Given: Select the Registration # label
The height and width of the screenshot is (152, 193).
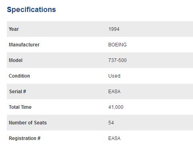Looking at the screenshot, I should (x=25, y=138).
